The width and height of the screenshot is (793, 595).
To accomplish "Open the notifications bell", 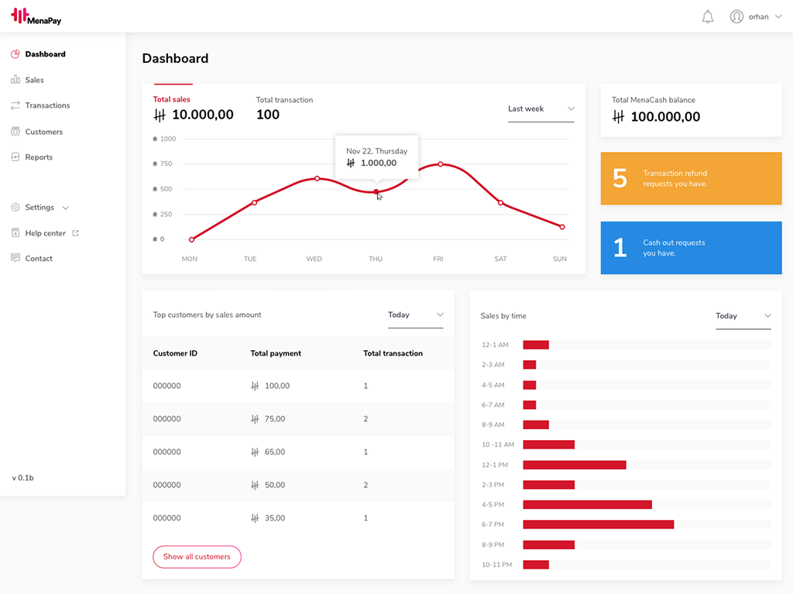I will (x=708, y=17).
